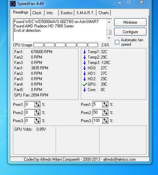This screenshot has height=175, width=158.
Task: Click the left Pwm2 spinner arrows showing 0
Action: 37,112
